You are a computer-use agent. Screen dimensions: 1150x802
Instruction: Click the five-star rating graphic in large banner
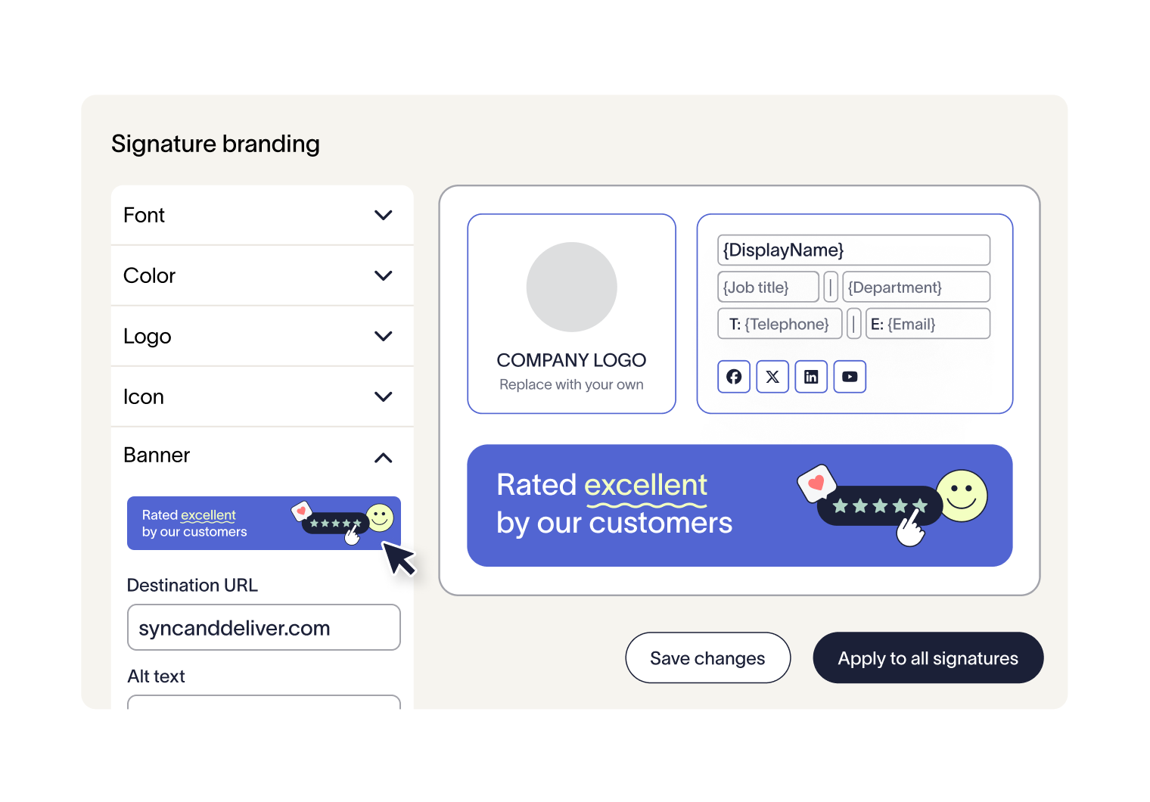879,505
